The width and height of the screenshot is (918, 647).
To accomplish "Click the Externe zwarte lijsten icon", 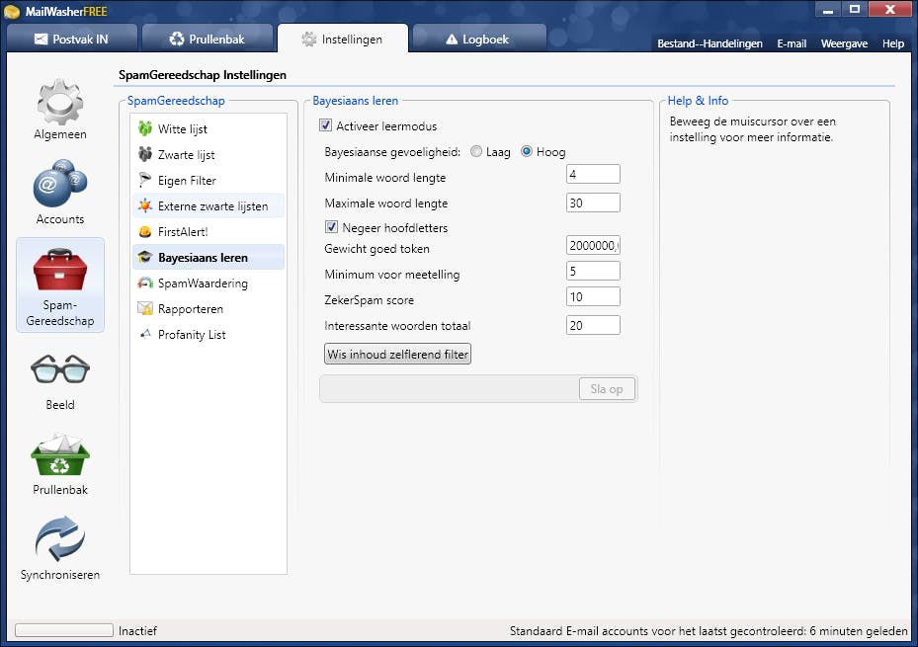I will click(x=144, y=205).
